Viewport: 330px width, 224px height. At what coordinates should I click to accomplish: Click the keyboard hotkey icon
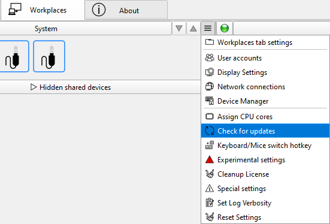[x=210, y=145]
